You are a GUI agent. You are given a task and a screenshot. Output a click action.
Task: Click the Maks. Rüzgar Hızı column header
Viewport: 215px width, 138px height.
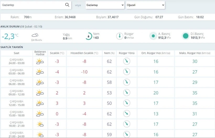coord(195,53)
